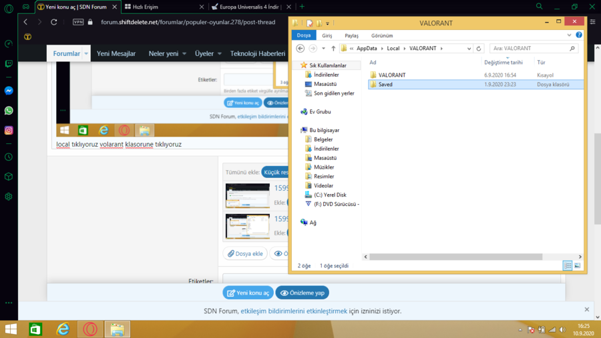601x338 pixels.
Task: Refresh the Explorer address bar
Action: (479, 48)
